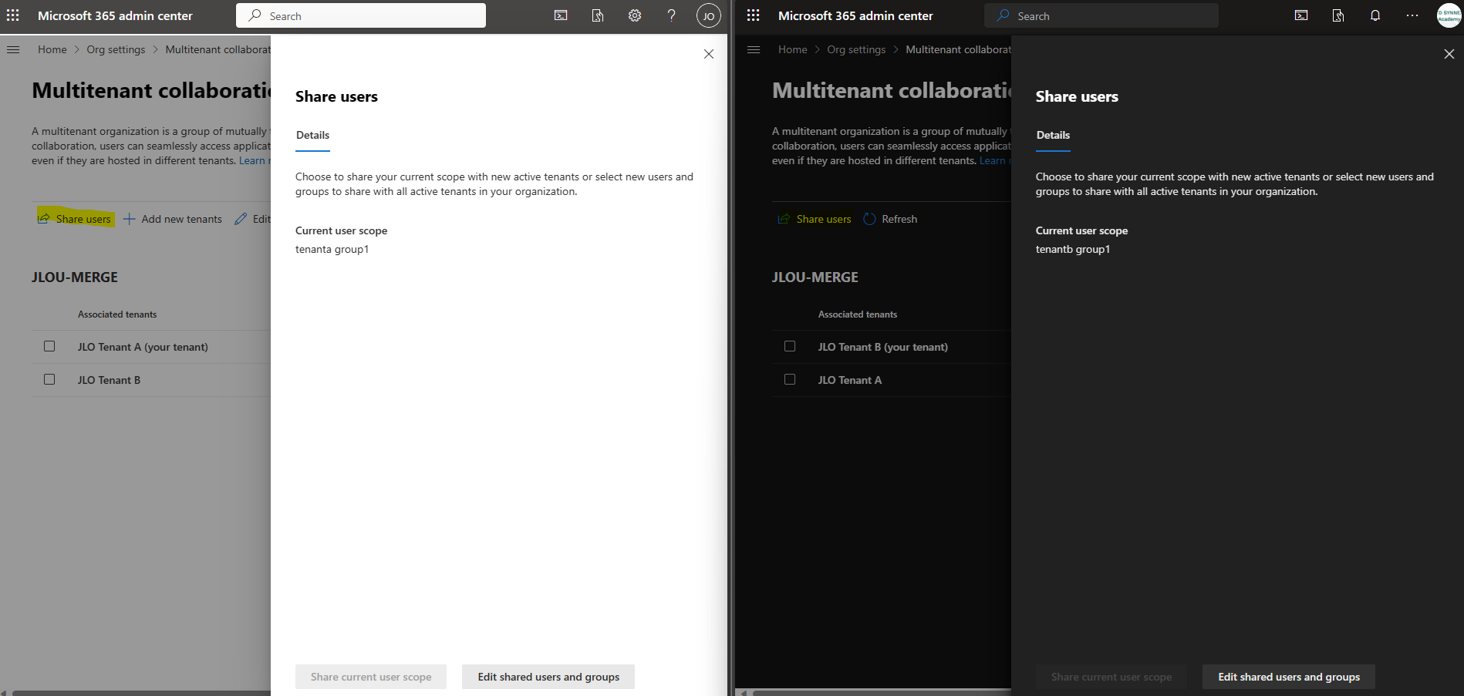
Task: Click Learn more link in right dark window description
Action: (x=994, y=160)
